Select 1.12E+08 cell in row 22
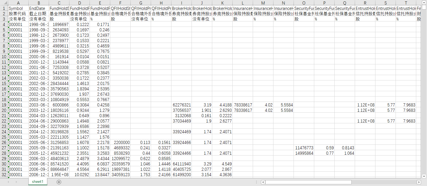 (365, 121)
